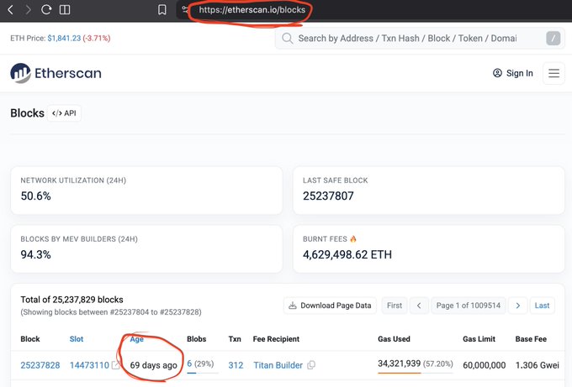
Task: Click the 60,000,000 gas limit value
Action: [x=484, y=365]
